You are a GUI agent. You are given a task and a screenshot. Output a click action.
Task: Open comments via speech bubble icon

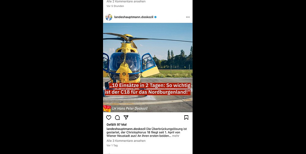coord(117,117)
